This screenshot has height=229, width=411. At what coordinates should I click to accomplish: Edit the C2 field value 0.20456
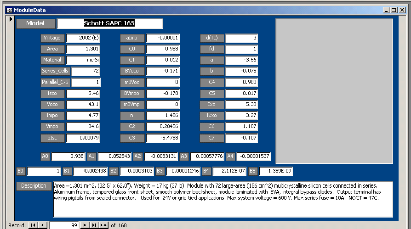click(163, 126)
